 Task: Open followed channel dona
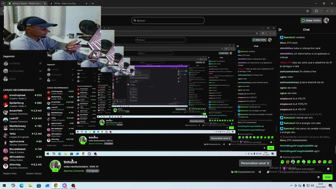[x=22, y=79]
